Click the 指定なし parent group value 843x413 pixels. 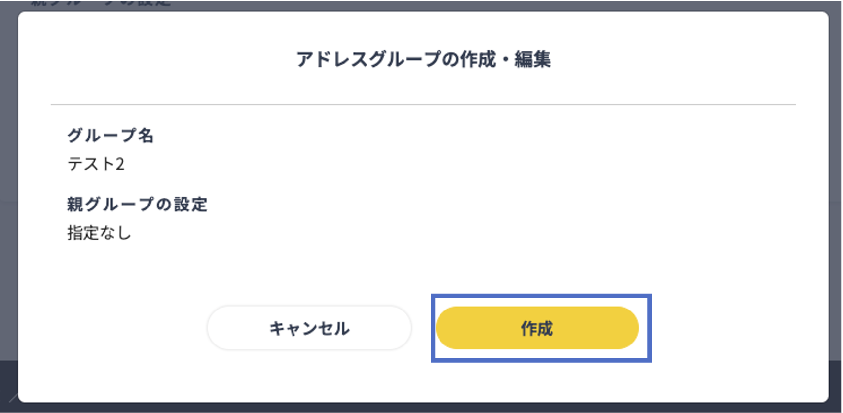[99, 233]
